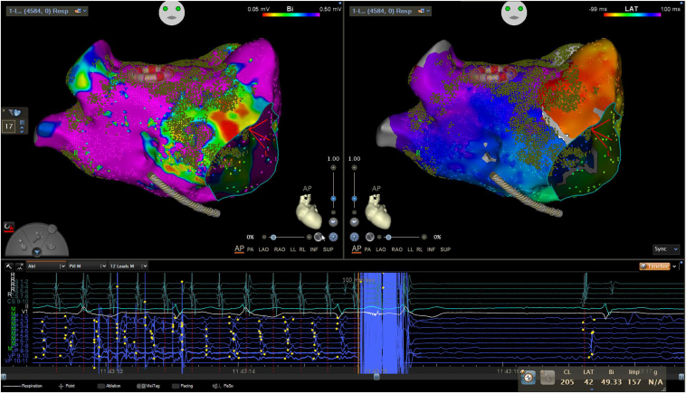The width and height of the screenshot is (686, 393).
Task: Click the orange Timeline button
Action: 653,267
